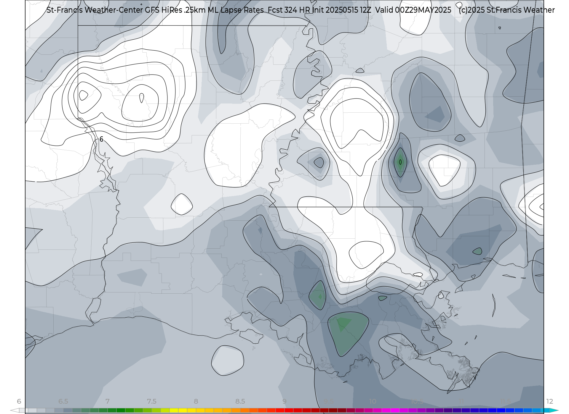Click the colorbar tick label "10"
The image size is (569, 414).
373,401
